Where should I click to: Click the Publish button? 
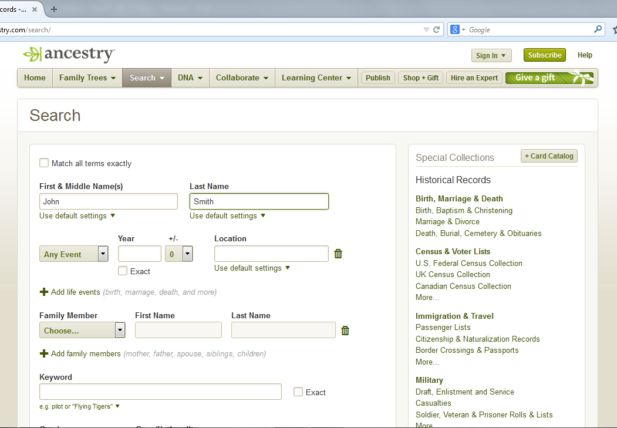point(377,78)
